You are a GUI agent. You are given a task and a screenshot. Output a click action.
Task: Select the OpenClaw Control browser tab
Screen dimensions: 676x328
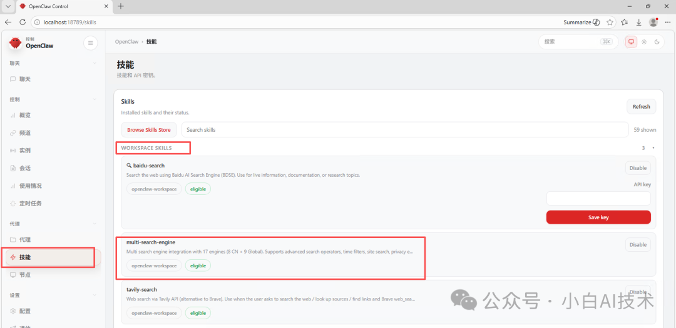64,6
